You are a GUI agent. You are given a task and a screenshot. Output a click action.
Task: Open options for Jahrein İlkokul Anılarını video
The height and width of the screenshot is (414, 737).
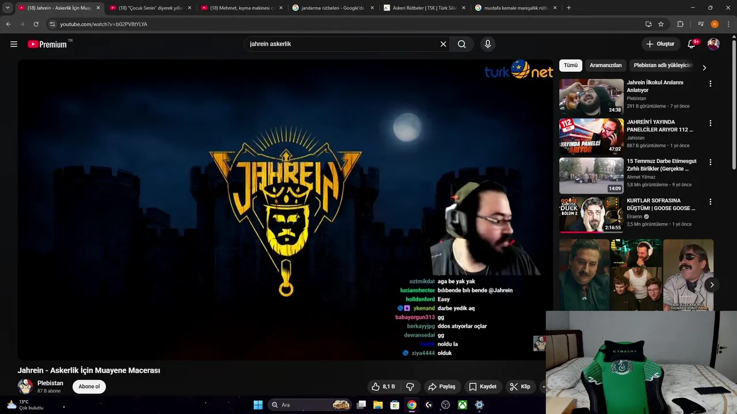pos(711,83)
